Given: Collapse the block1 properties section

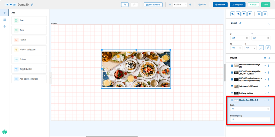Looking at the screenshot, I should [x=268, y=24].
